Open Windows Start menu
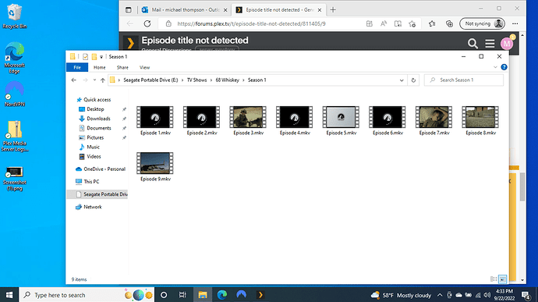Viewport: 538px width, 302px height. click(9, 295)
